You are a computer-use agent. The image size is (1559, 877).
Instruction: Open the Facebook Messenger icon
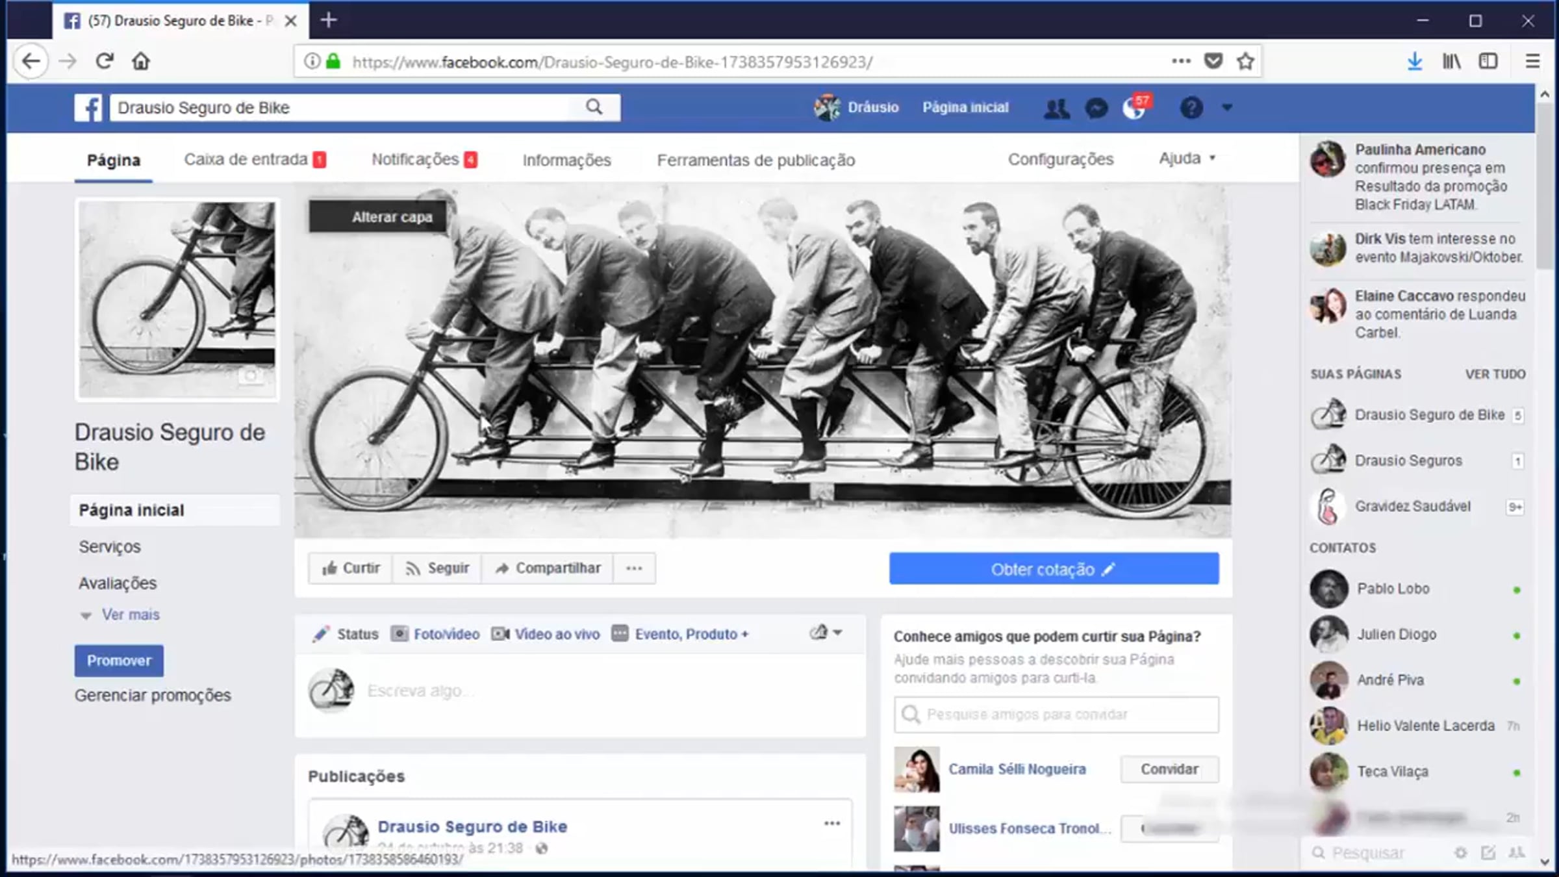point(1096,108)
